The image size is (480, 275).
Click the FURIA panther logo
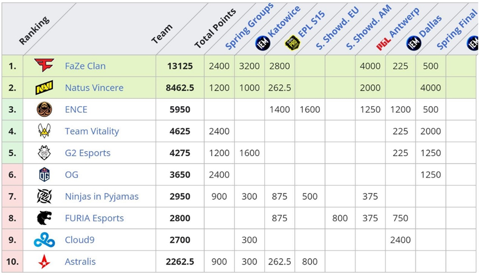coord(44,218)
